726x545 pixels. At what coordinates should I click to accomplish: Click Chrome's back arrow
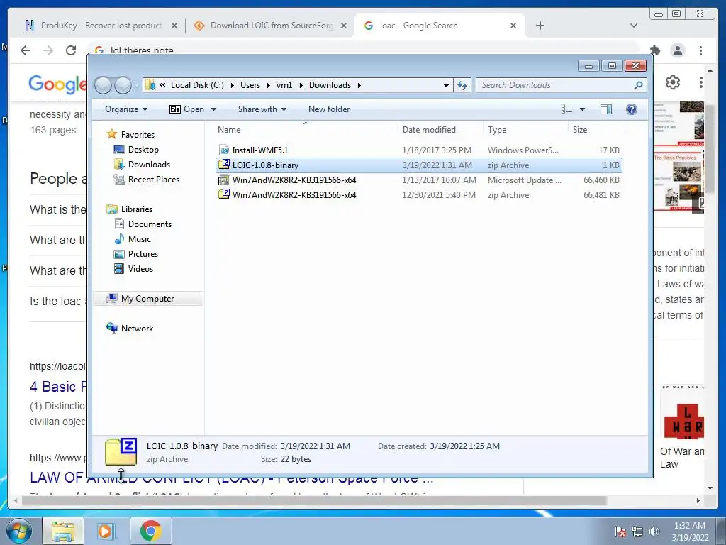point(26,50)
